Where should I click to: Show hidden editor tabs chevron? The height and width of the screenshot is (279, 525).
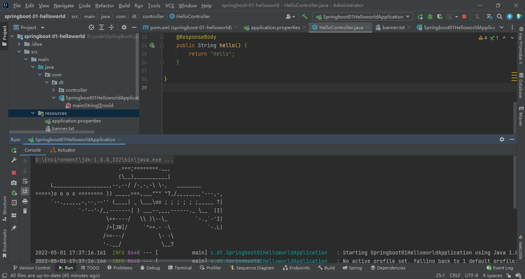click(502, 27)
